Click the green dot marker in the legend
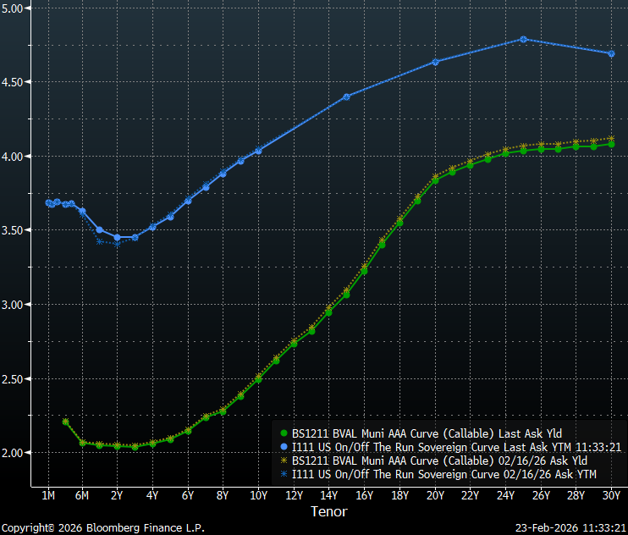Image resolution: width=628 pixels, height=535 pixels. (284, 433)
